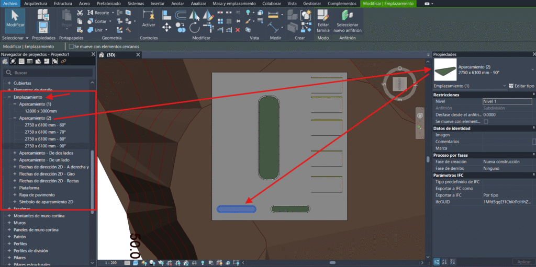
Task: Click the ViewCube in the 3D view
Action: coord(399,85)
